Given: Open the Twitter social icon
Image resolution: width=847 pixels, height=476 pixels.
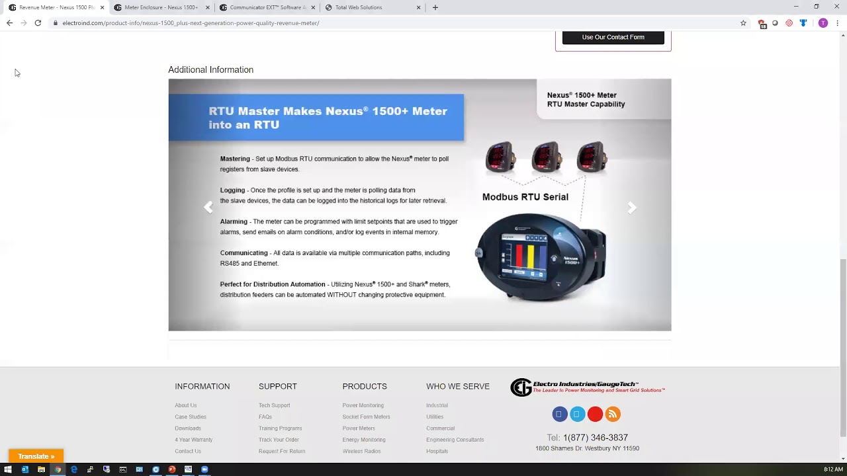Looking at the screenshot, I should tap(577, 414).
